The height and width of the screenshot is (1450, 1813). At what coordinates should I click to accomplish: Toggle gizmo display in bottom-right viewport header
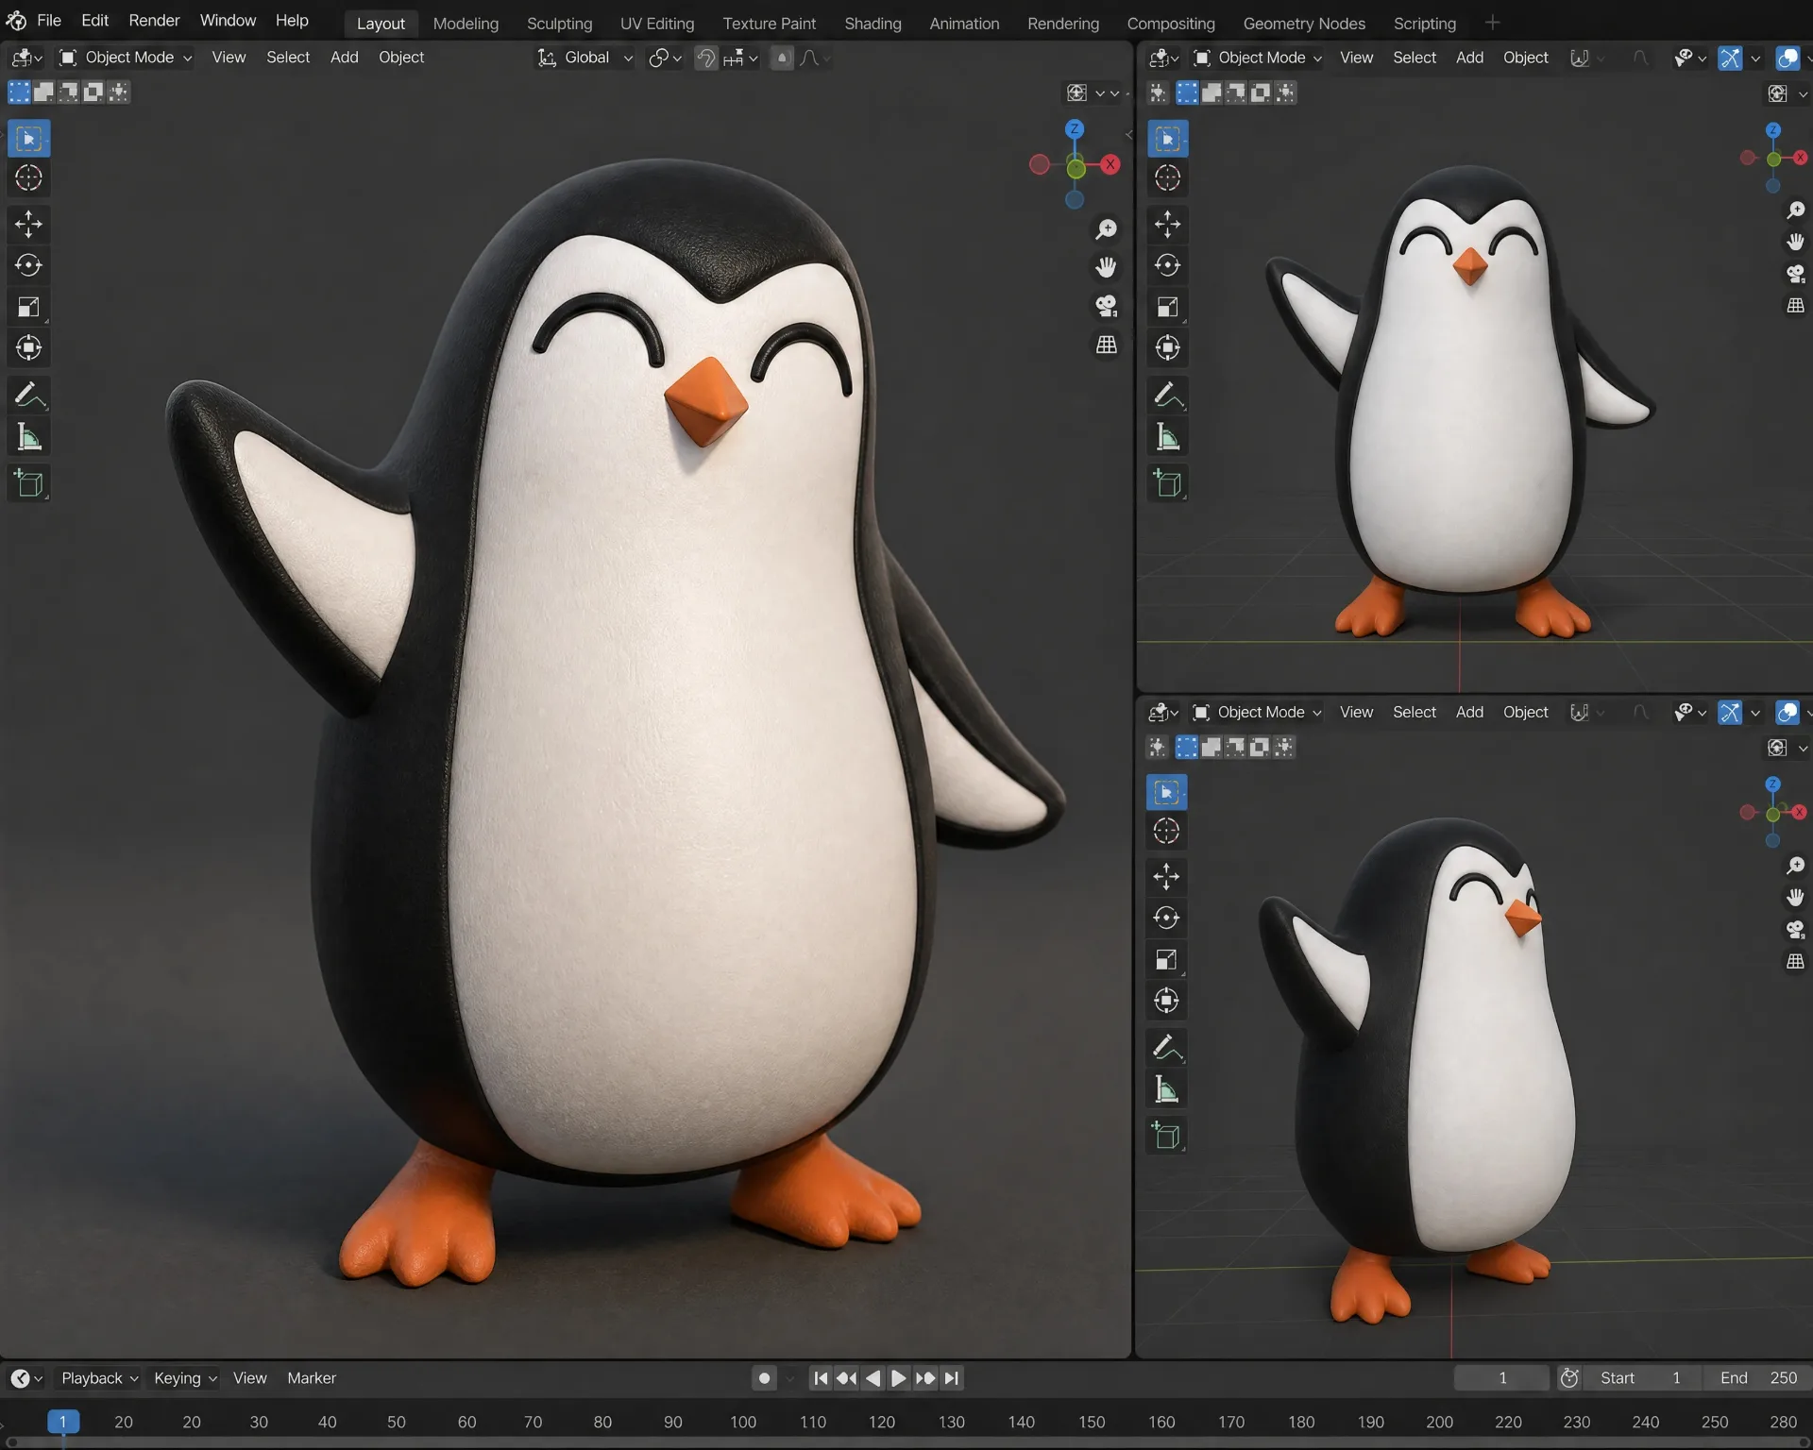(x=1730, y=712)
